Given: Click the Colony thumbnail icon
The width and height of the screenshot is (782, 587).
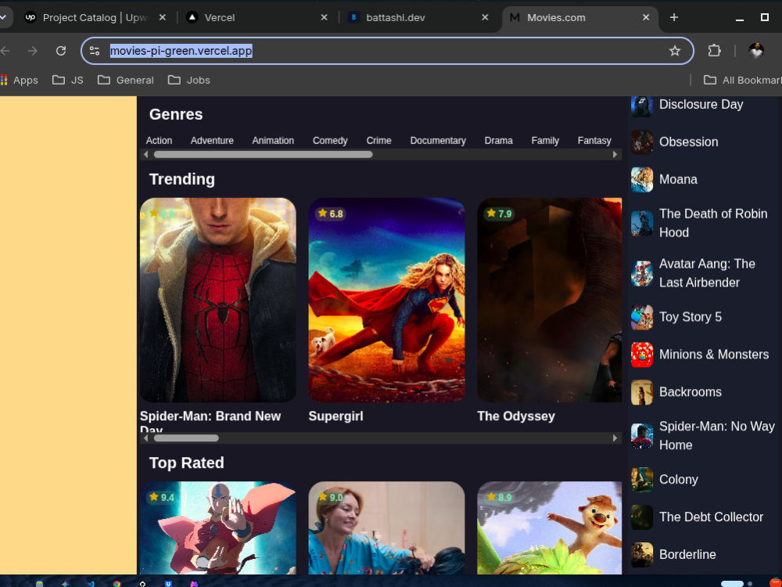Looking at the screenshot, I should [x=642, y=479].
